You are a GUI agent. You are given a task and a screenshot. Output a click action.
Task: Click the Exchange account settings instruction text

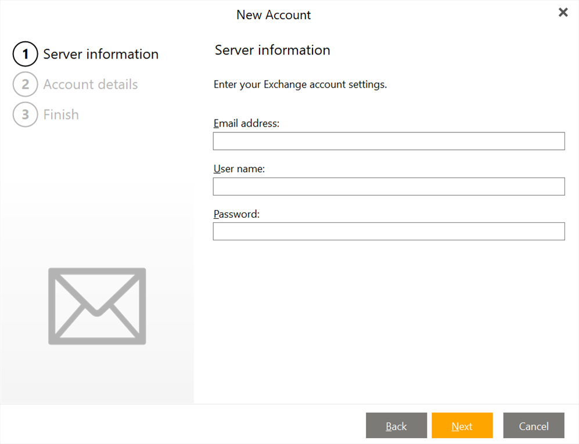click(300, 85)
